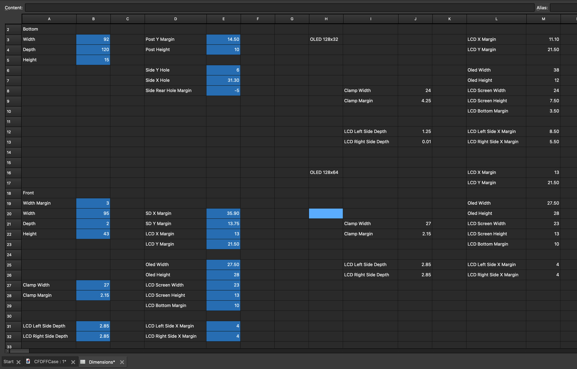Select row header 18
This screenshot has height=369, width=577.
coord(13,193)
